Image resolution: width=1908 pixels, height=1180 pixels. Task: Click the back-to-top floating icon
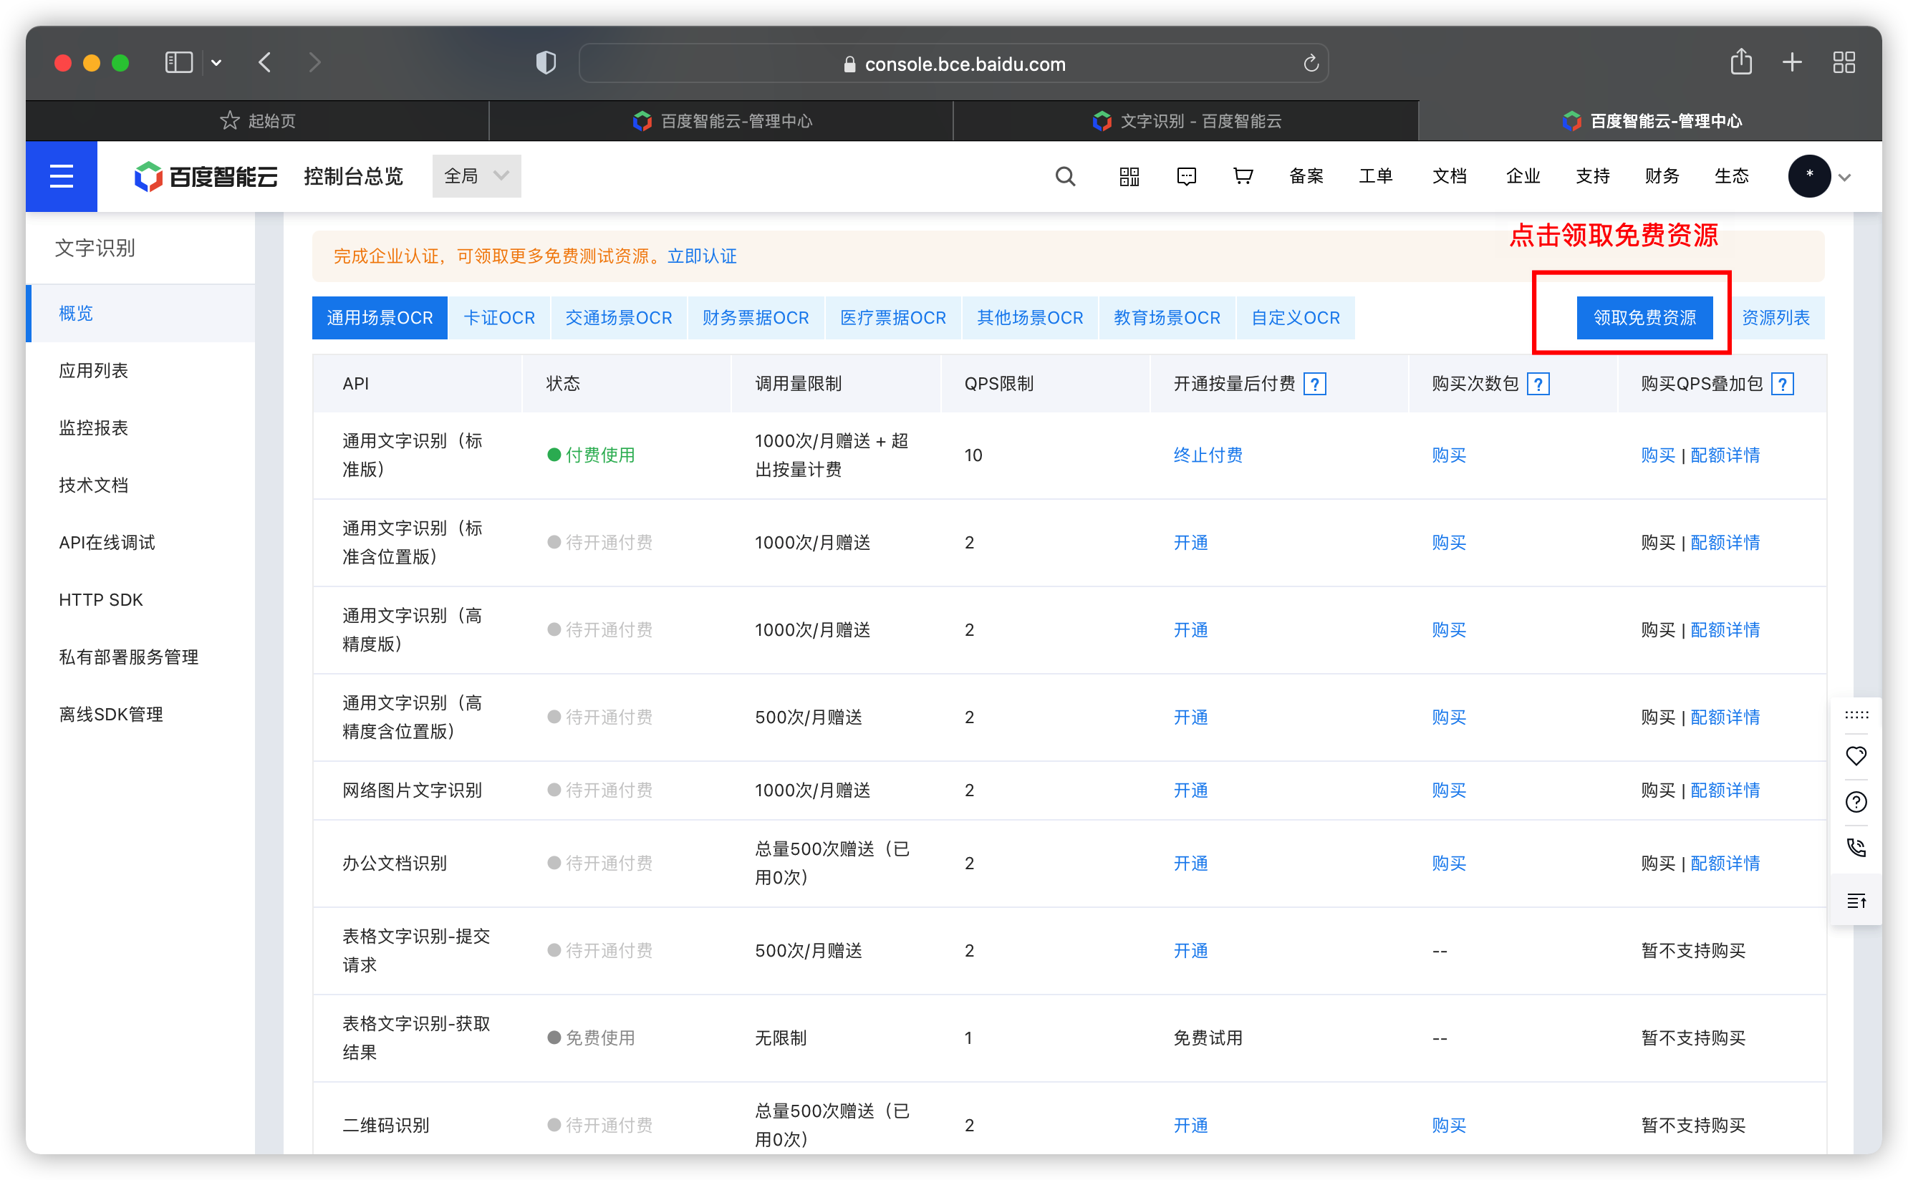[x=1856, y=901]
